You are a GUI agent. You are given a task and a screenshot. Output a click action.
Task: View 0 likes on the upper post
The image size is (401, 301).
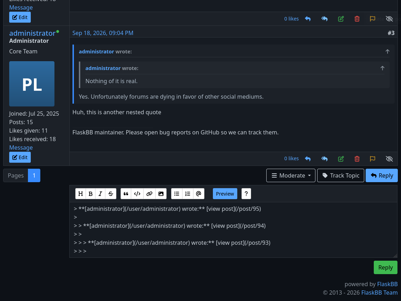click(291, 19)
